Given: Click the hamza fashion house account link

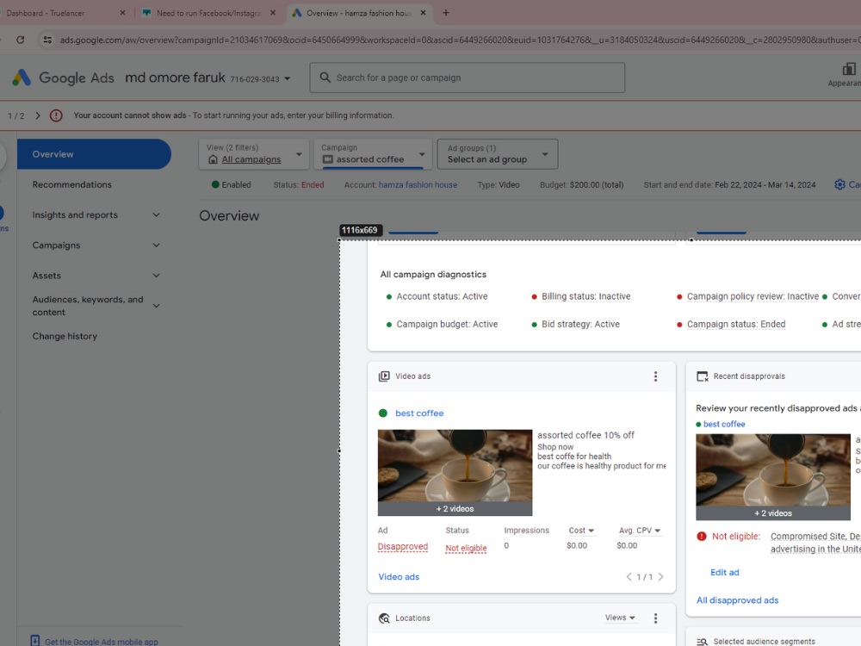Looking at the screenshot, I should 418,184.
